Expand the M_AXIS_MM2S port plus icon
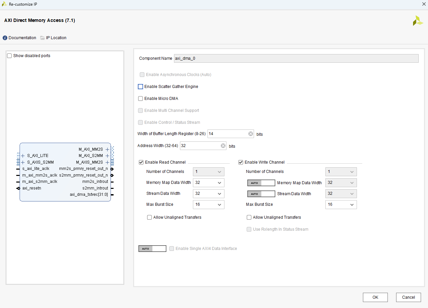 pyautogui.click(x=107, y=162)
